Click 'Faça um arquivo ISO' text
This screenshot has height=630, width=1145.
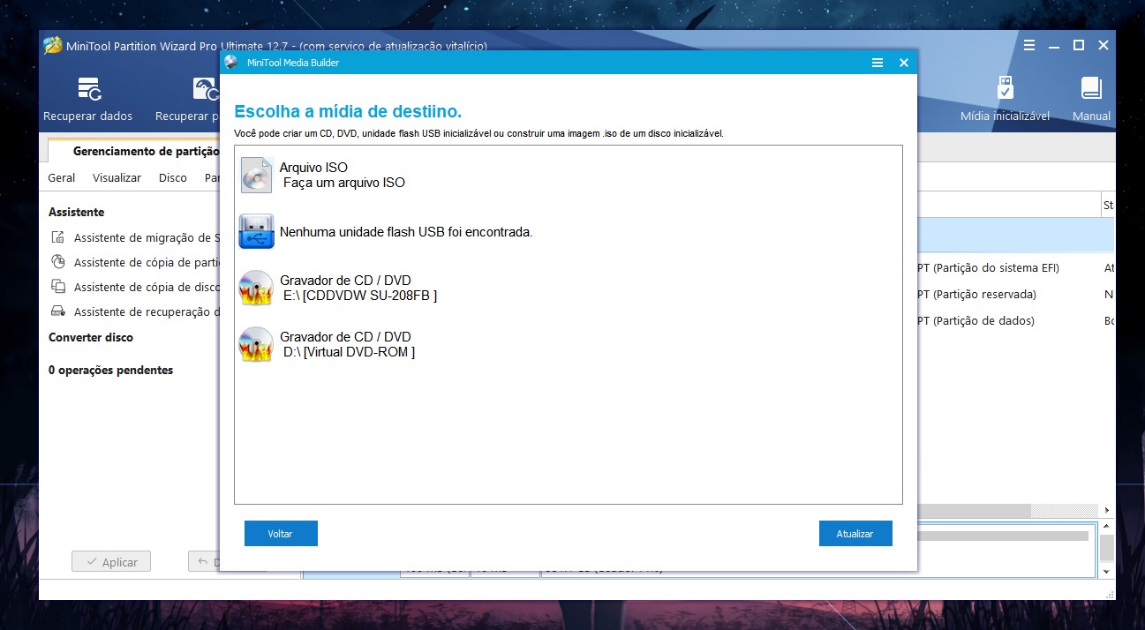(x=344, y=183)
